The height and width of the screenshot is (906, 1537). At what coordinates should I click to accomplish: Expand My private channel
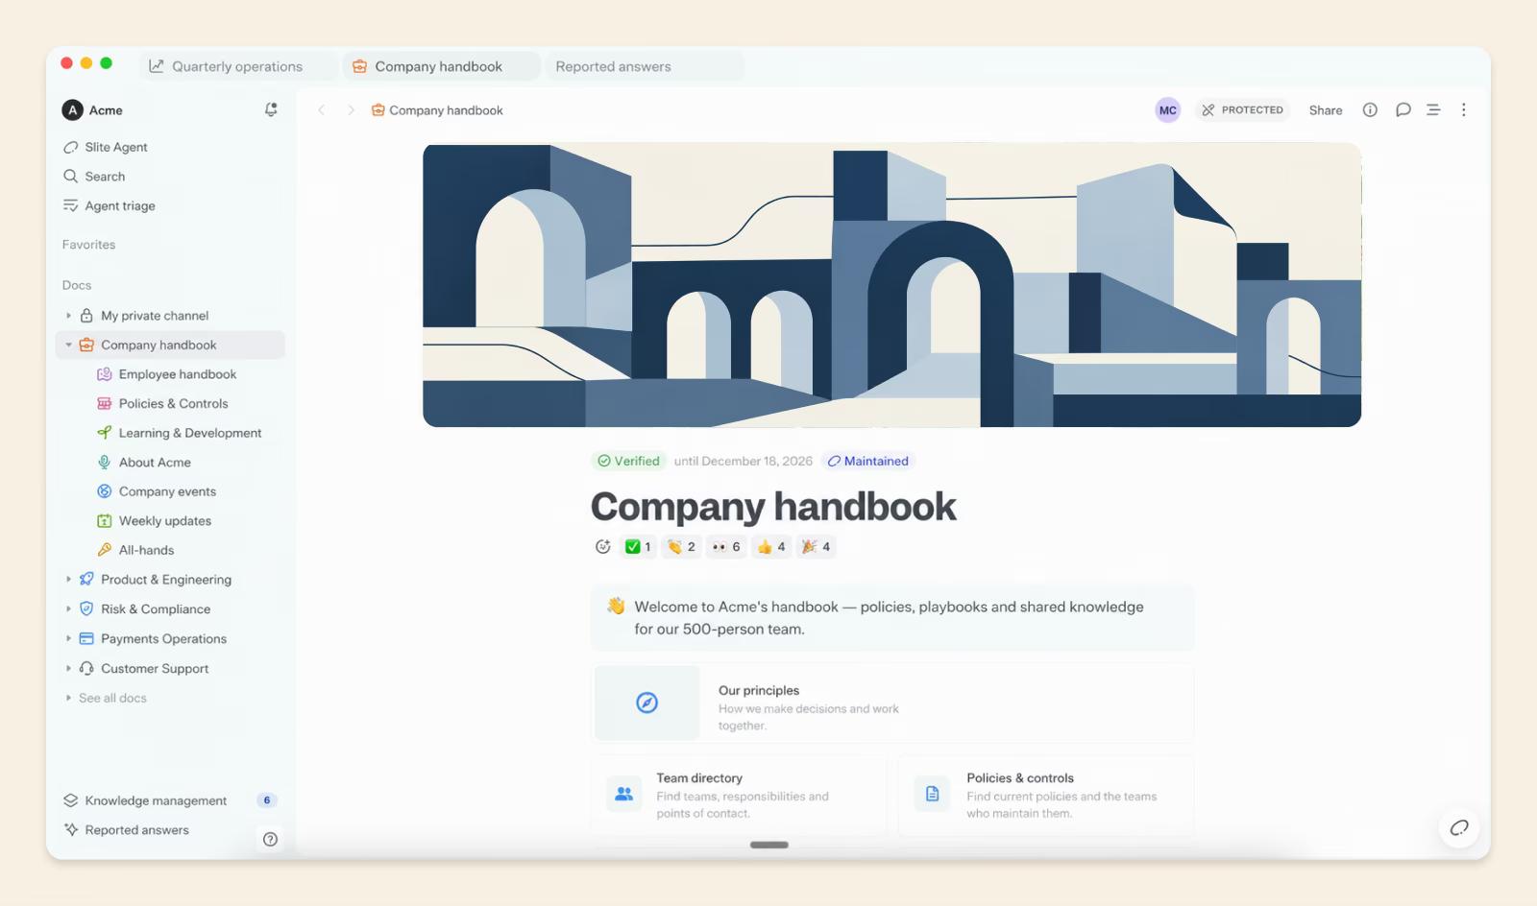[68, 316]
